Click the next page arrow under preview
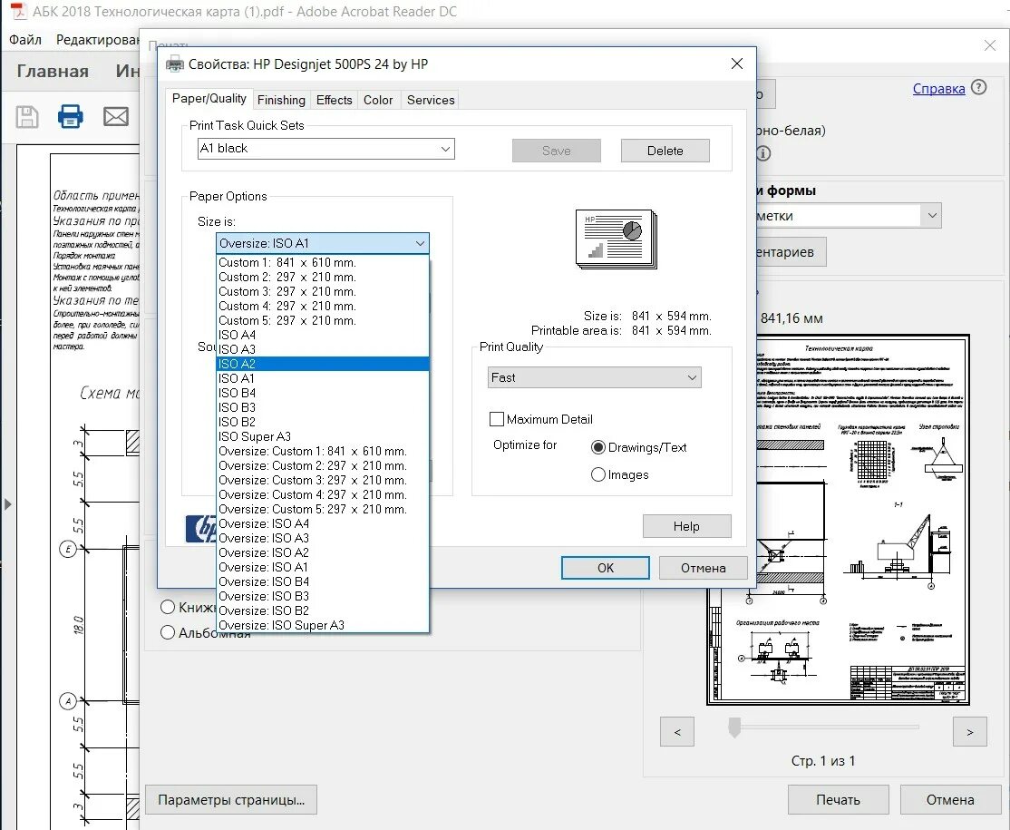This screenshot has height=830, width=1010. tap(970, 731)
